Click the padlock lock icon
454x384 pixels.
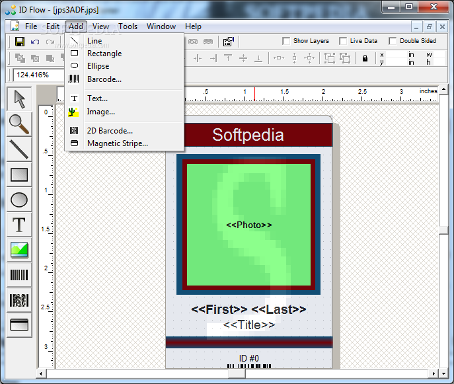(365, 58)
